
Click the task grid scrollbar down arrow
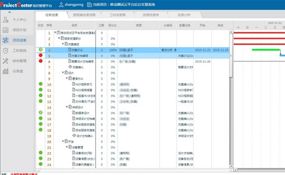pos(231,166)
